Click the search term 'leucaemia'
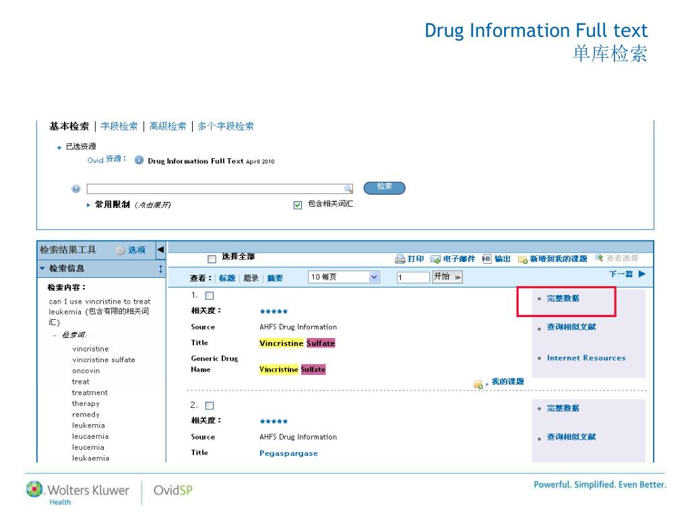 (x=90, y=436)
